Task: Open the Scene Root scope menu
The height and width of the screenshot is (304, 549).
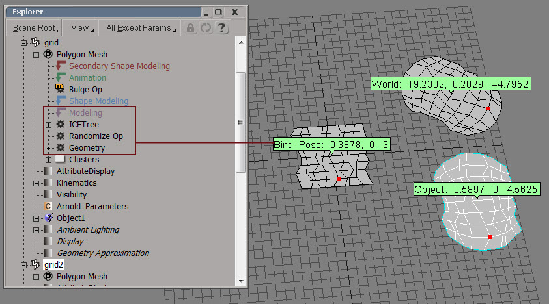Action: click(x=33, y=28)
